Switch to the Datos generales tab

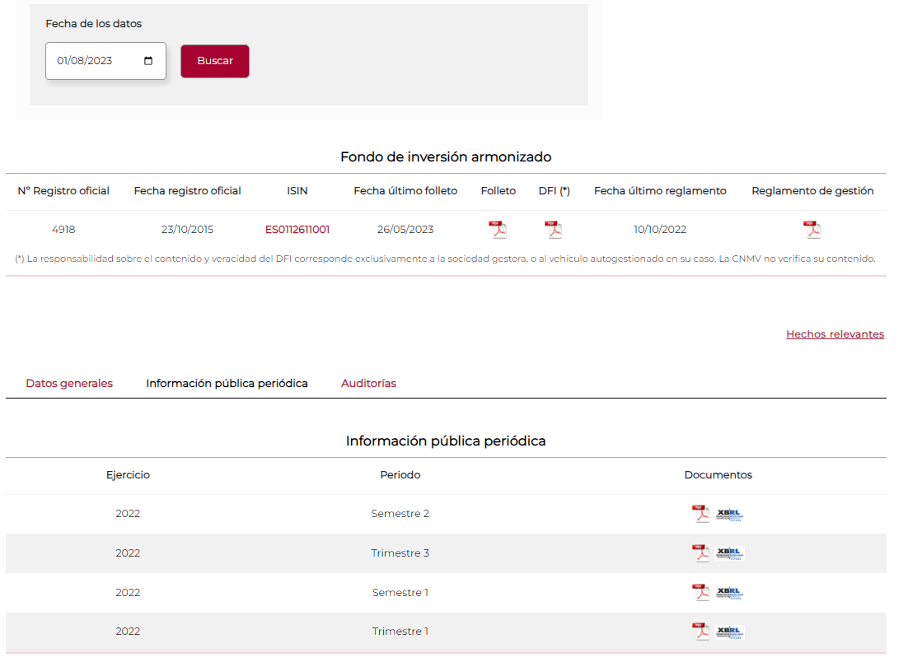[x=69, y=384]
